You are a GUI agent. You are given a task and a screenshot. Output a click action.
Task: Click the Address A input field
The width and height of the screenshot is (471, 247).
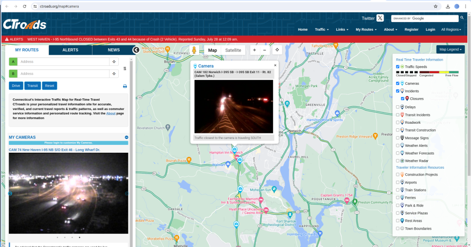click(x=63, y=62)
